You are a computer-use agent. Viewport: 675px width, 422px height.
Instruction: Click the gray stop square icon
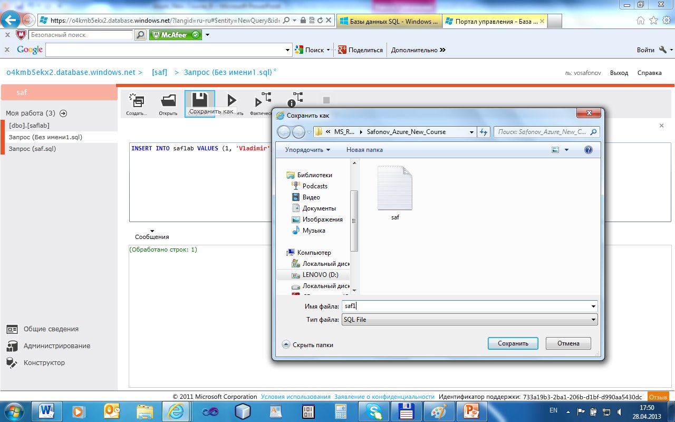click(x=326, y=100)
